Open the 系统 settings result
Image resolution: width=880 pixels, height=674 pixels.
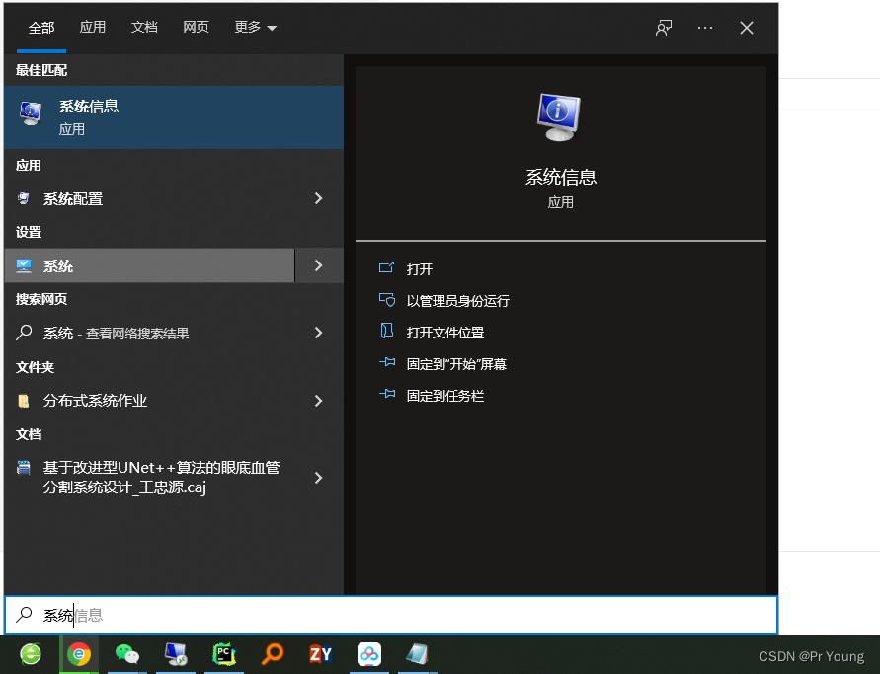click(149, 265)
